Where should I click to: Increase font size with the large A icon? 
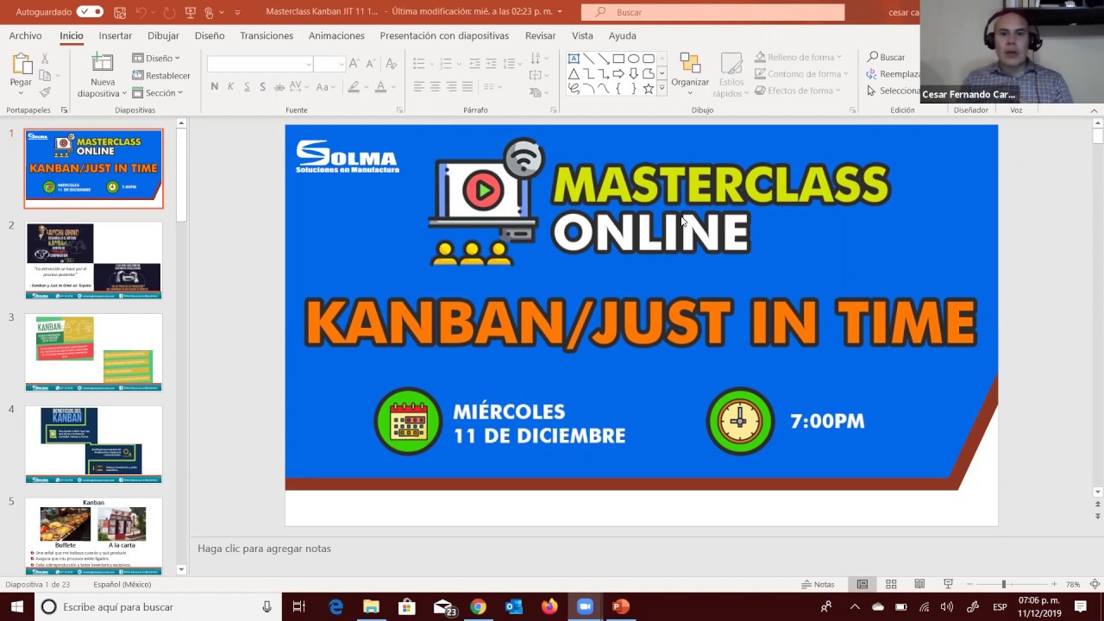pyautogui.click(x=354, y=64)
